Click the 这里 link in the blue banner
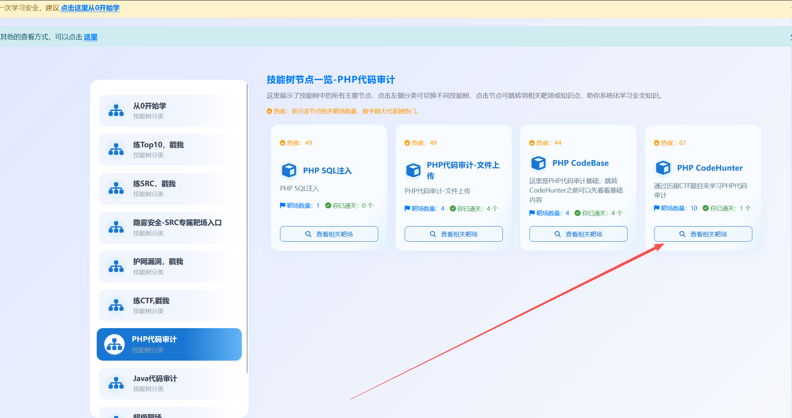The width and height of the screenshot is (792, 418). tap(90, 37)
